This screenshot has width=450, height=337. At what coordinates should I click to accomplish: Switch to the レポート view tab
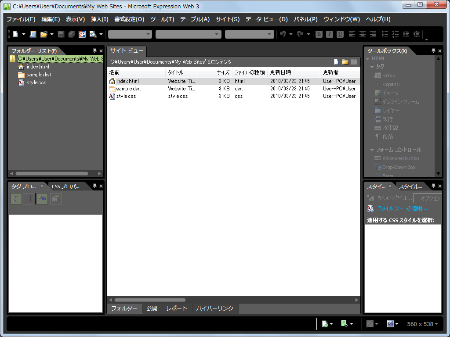[177, 308]
